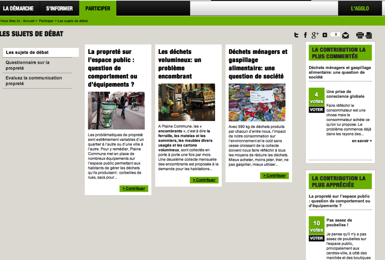Share the page on Facebook
The width and height of the screenshot is (385, 260).
pyautogui.click(x=305, y=35)
